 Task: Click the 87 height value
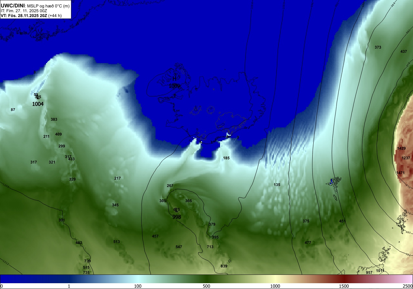(x=13, y=110)
